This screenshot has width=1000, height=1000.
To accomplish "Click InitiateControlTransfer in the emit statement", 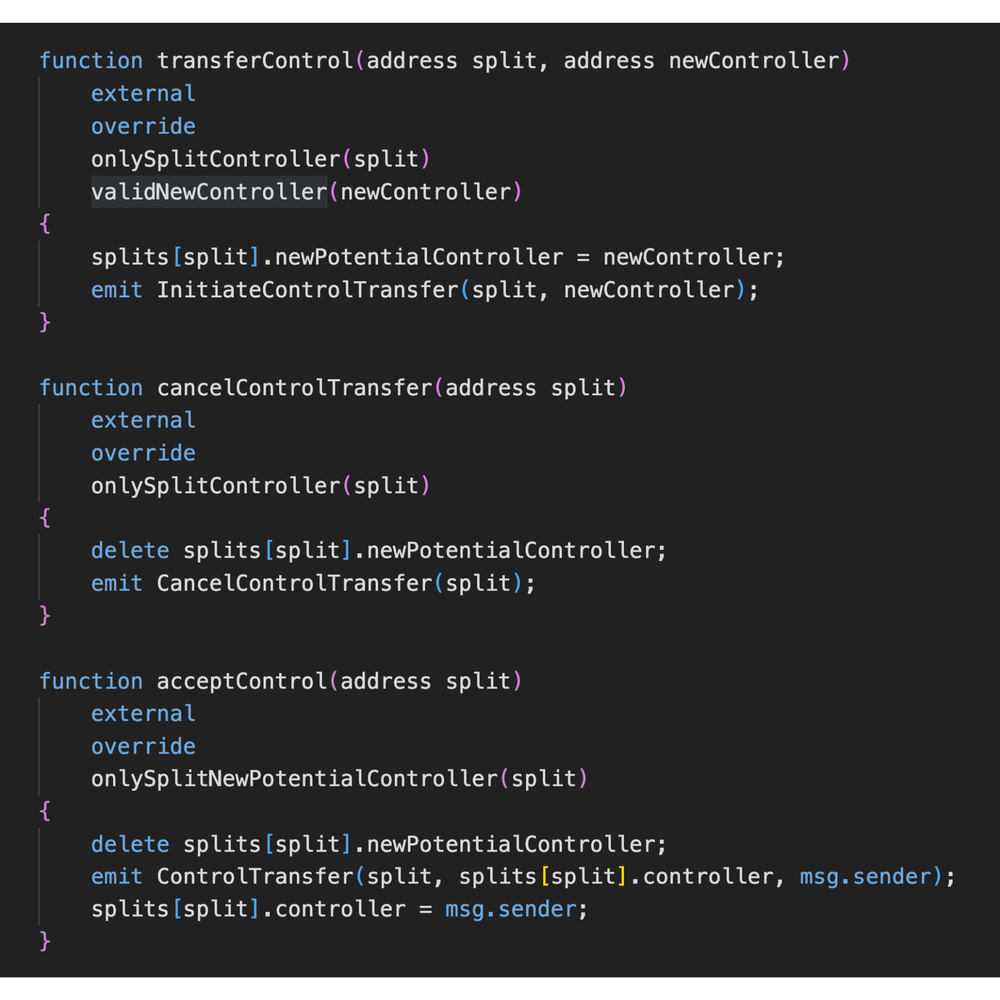I will [307, 290].
